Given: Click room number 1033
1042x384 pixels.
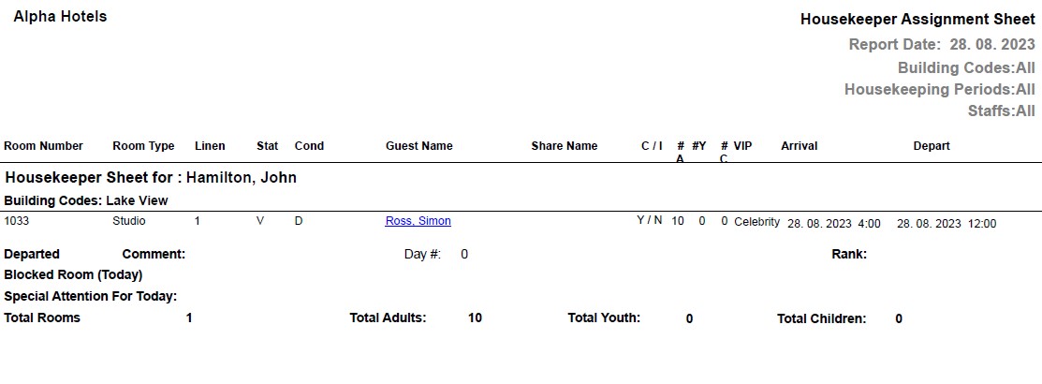Looking at the screenshot, I should (18, 222).
